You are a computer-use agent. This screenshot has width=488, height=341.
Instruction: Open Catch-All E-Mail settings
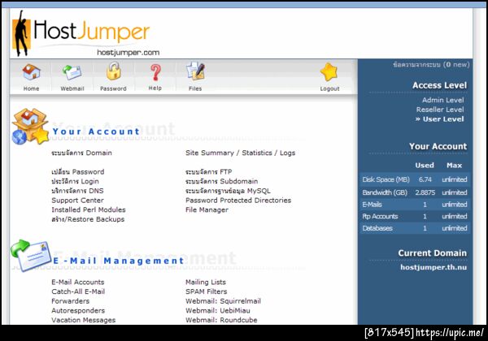(x=78, y=291)
